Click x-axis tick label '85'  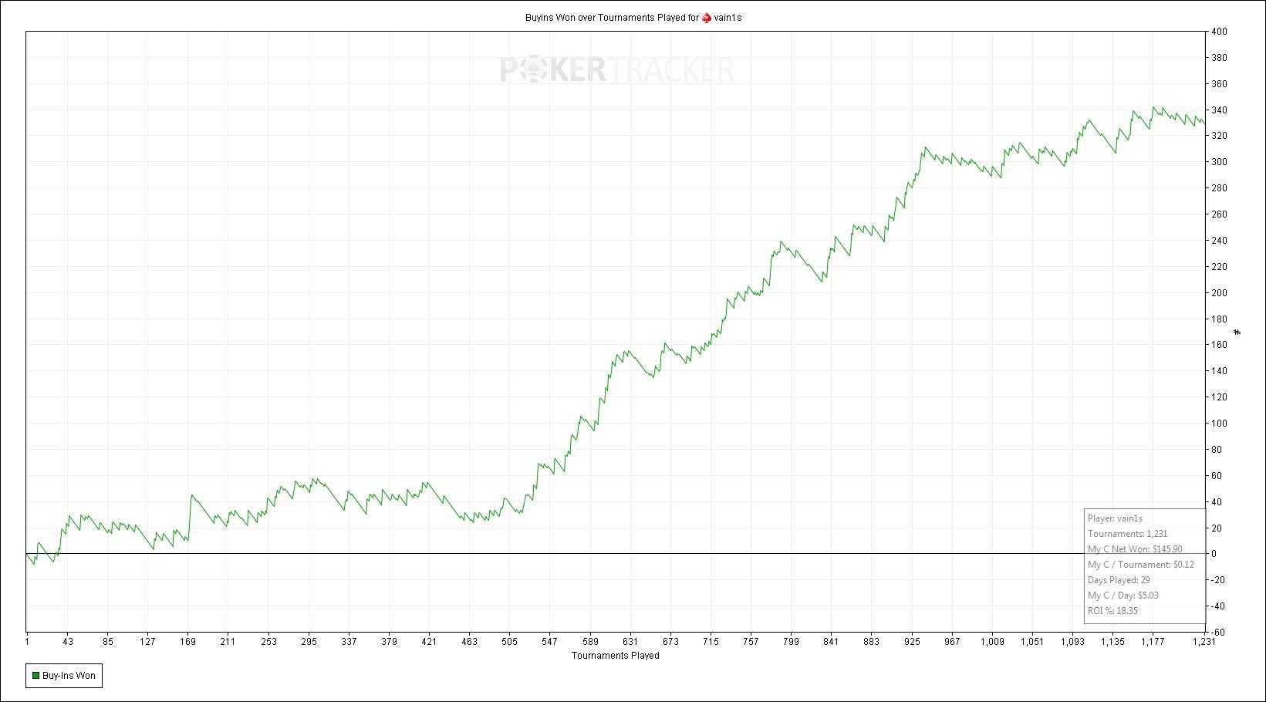[x=107, y=642]
